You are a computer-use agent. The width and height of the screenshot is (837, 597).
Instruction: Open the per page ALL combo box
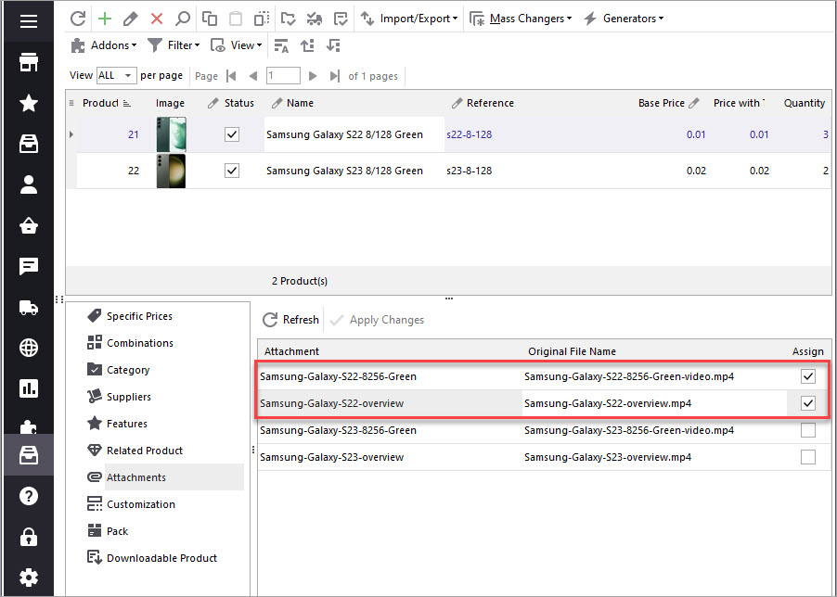click(x=116, y=76)
